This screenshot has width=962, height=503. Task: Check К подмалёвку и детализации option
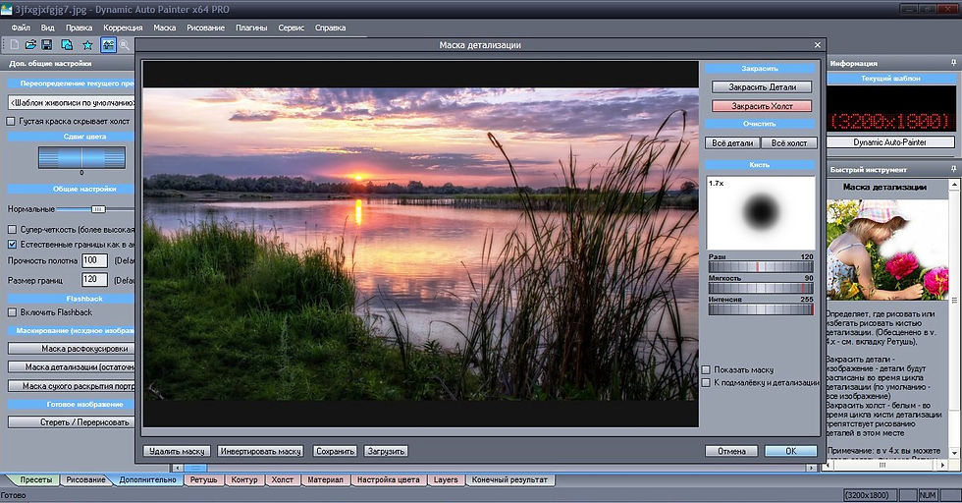click(x=706, y=382)
